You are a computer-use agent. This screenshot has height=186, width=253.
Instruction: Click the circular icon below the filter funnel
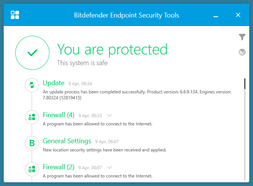pos(242,52)
